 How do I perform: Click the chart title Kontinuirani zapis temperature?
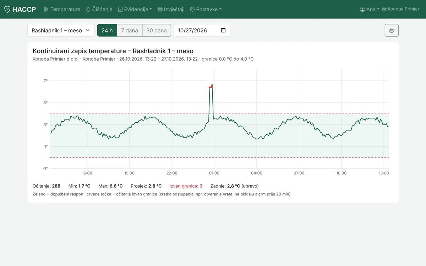click(113, 51)
